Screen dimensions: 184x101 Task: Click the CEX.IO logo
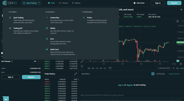click(10, 3)
